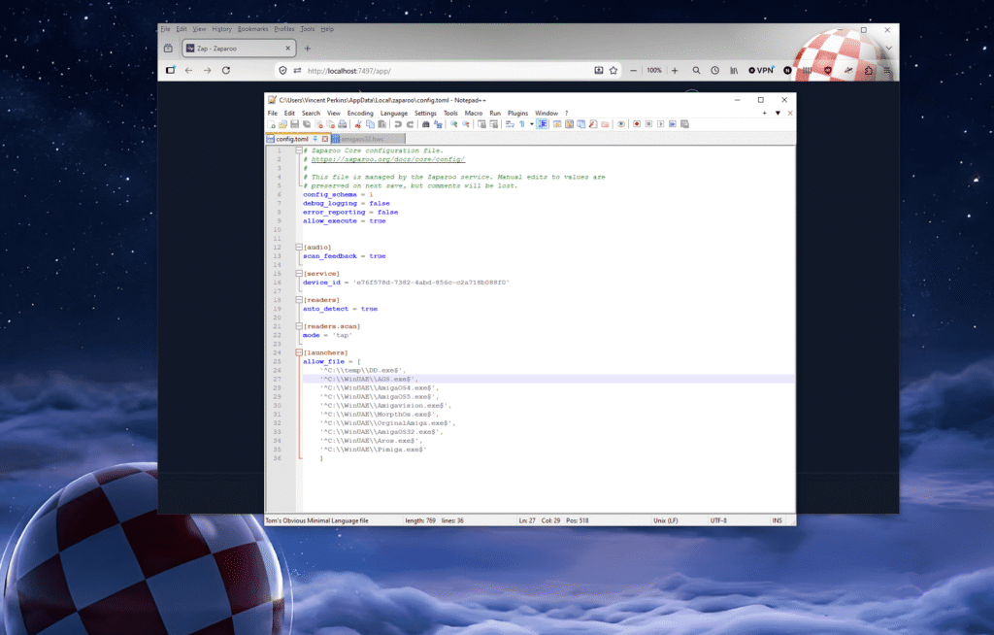
Task: Undo the last edit in Notepad++
Action: 398,124
